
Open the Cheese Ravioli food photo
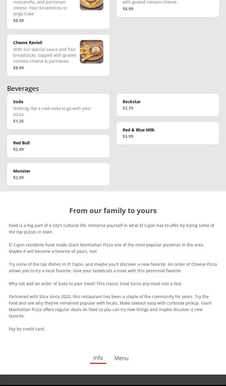point(91,52)
